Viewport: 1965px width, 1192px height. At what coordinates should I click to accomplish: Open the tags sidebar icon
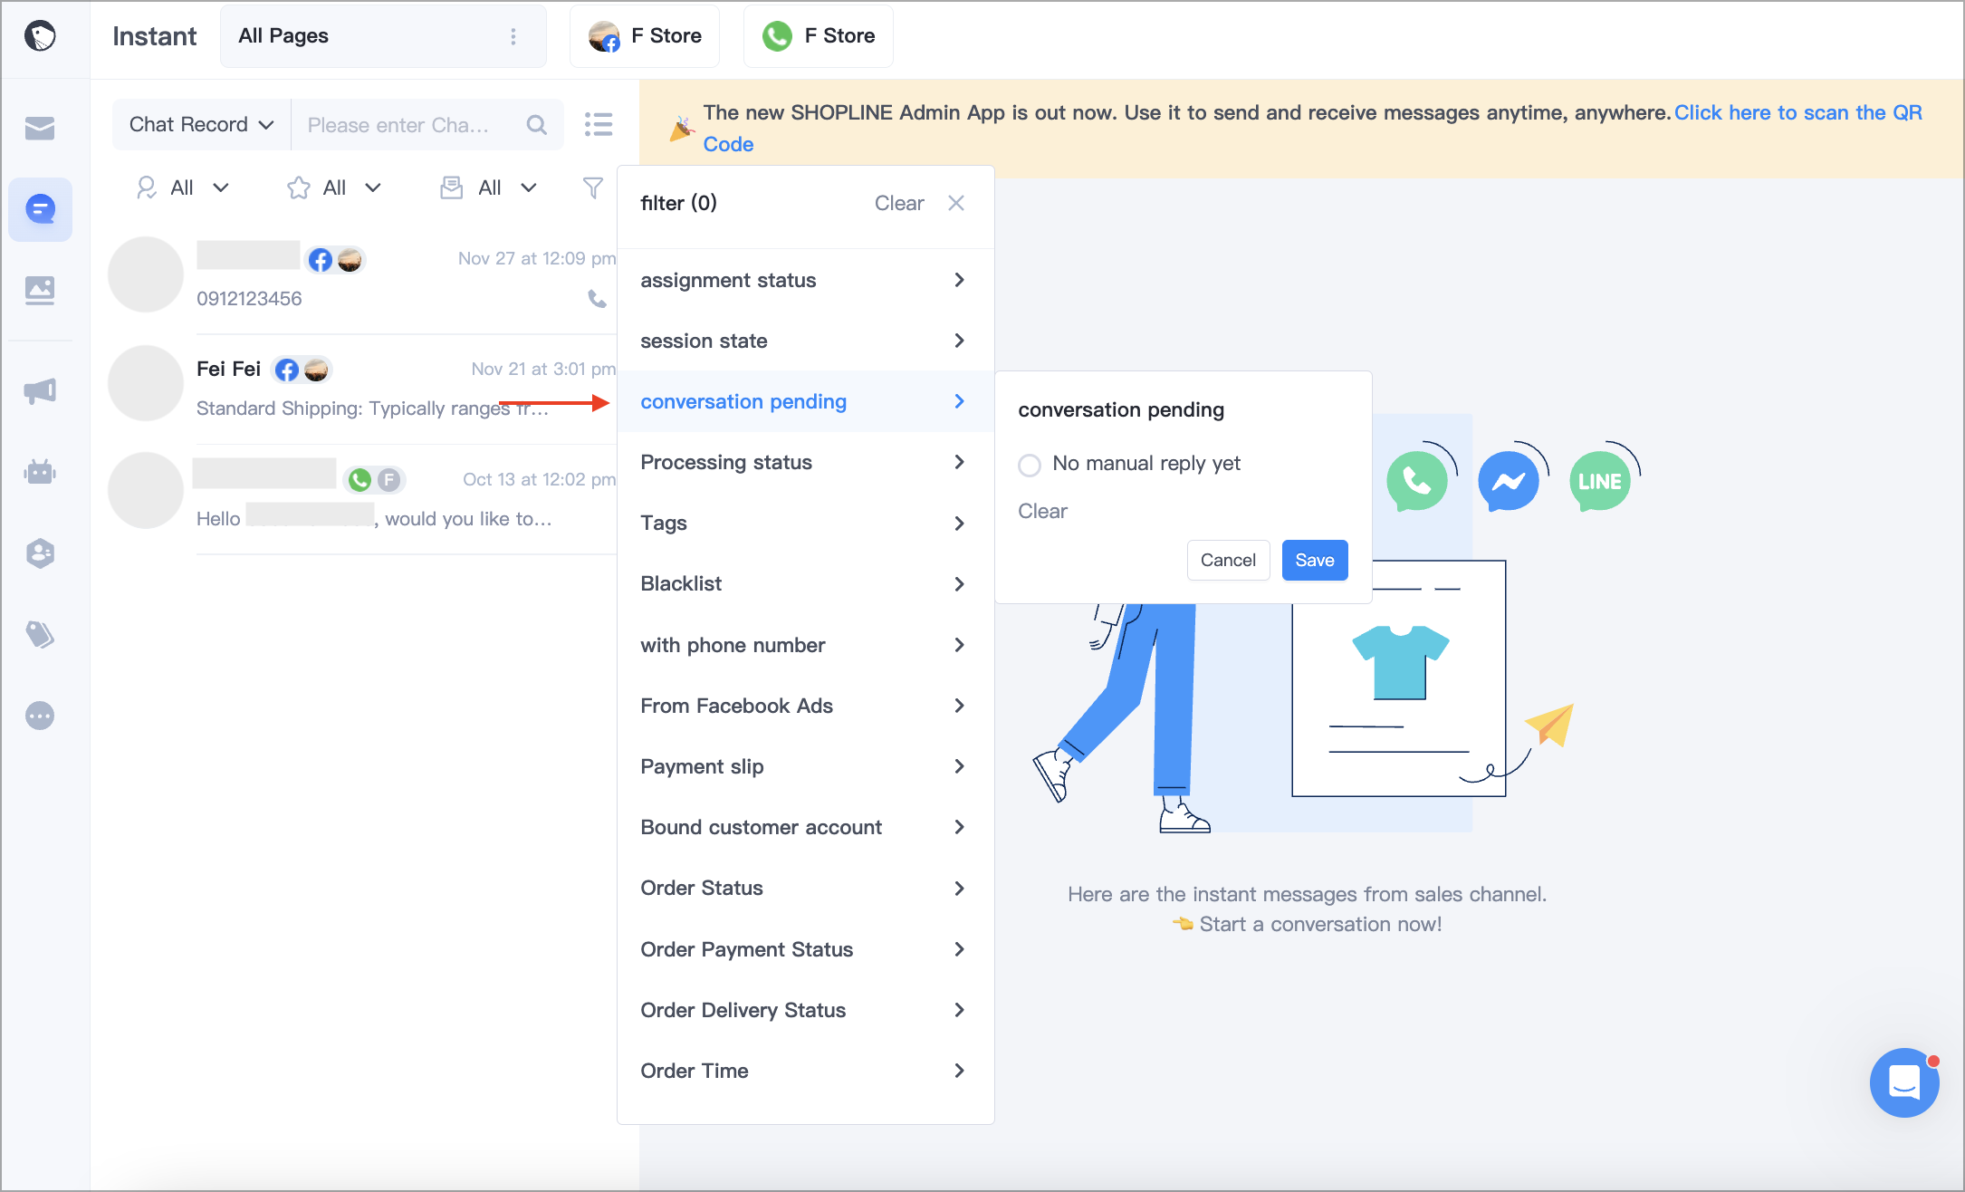(40, 635)
